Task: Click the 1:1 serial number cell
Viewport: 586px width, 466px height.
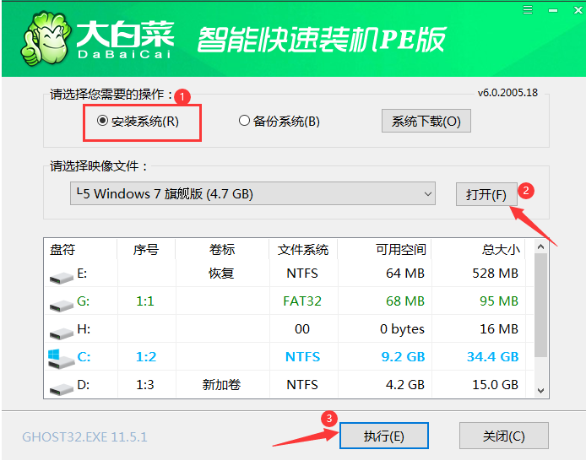Action: [145, 301]
